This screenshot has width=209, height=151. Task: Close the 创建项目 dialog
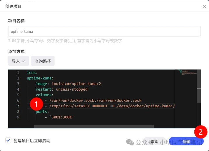(x=204, y=6)
